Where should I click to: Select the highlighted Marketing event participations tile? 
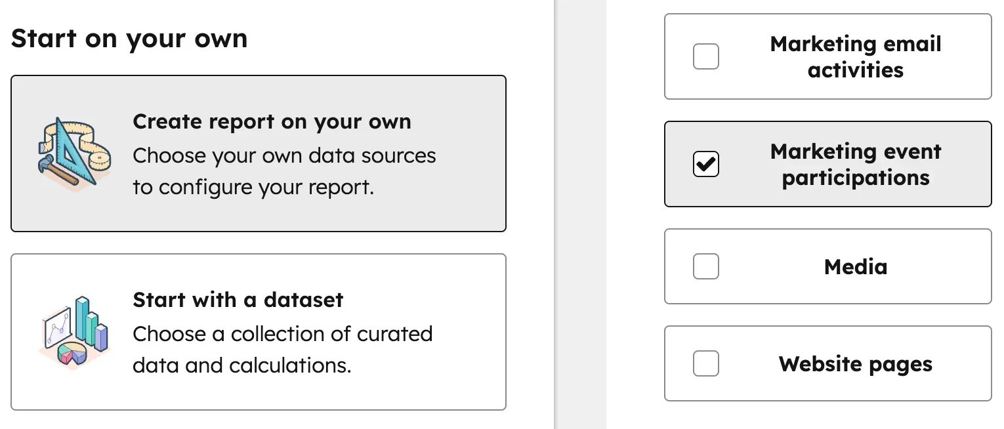pos(828,164)
